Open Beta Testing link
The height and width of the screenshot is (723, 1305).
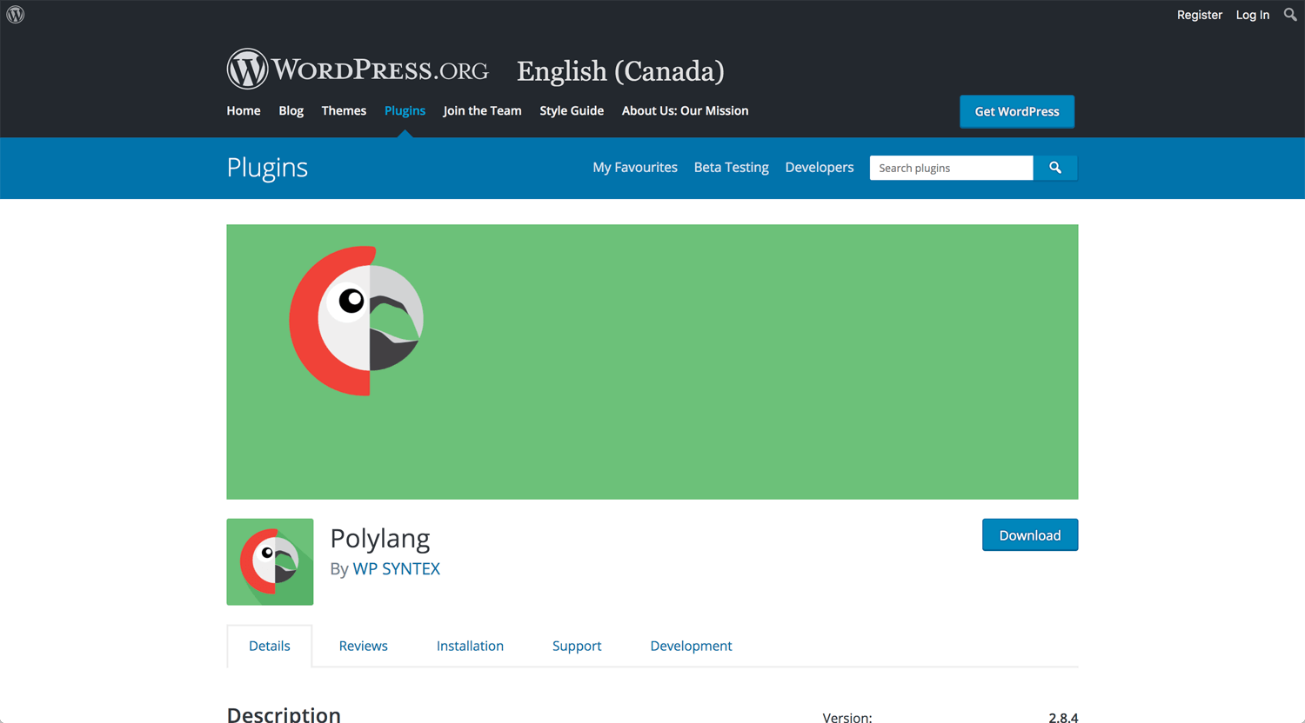pyautogui.click(x=731, y=168)
